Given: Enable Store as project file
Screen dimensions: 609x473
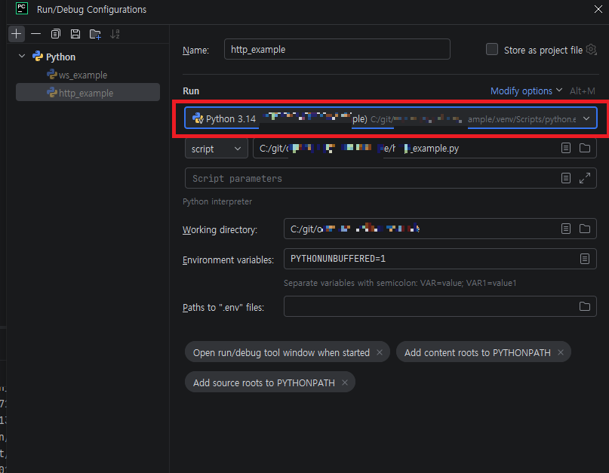Looking at the screenshot, I should click(x=492, y=49).
